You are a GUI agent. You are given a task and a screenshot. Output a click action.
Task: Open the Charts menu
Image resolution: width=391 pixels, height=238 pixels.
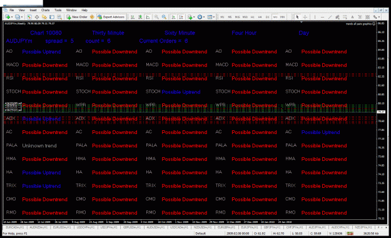46,10
